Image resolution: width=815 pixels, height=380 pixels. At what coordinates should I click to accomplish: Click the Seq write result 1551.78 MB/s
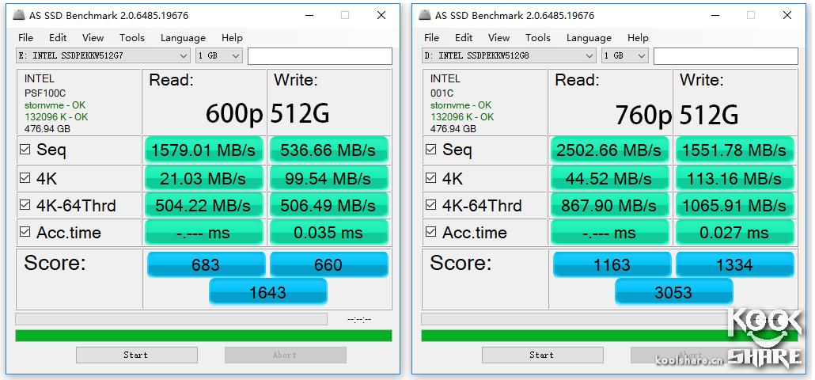coord(734,150)
